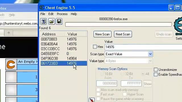Image resolution: width=182 pixels, height=102 pixels.
Task: Select address row 04E6E8FC
Action: pyautogui.click(x=64, y=54)
